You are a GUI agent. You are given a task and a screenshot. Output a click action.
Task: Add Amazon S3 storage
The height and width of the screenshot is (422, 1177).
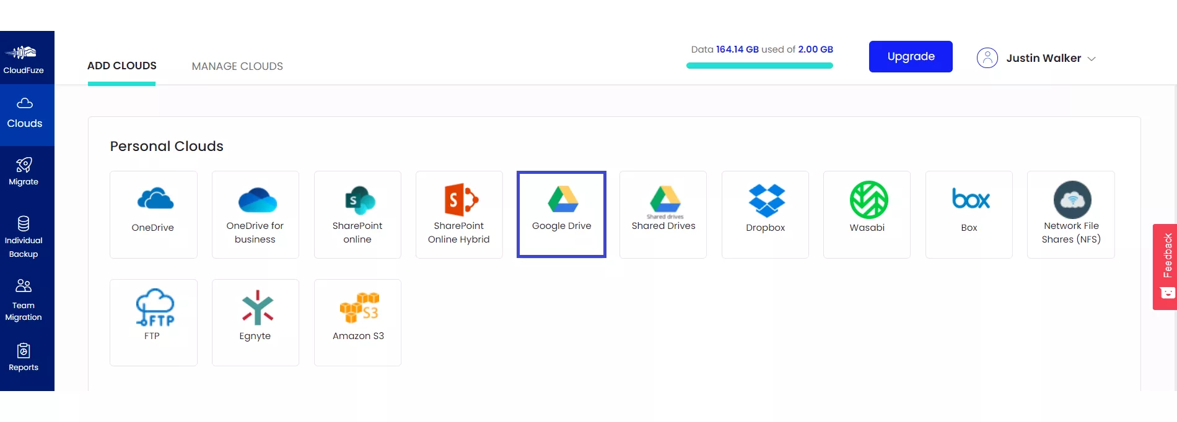tap(357, 322)
